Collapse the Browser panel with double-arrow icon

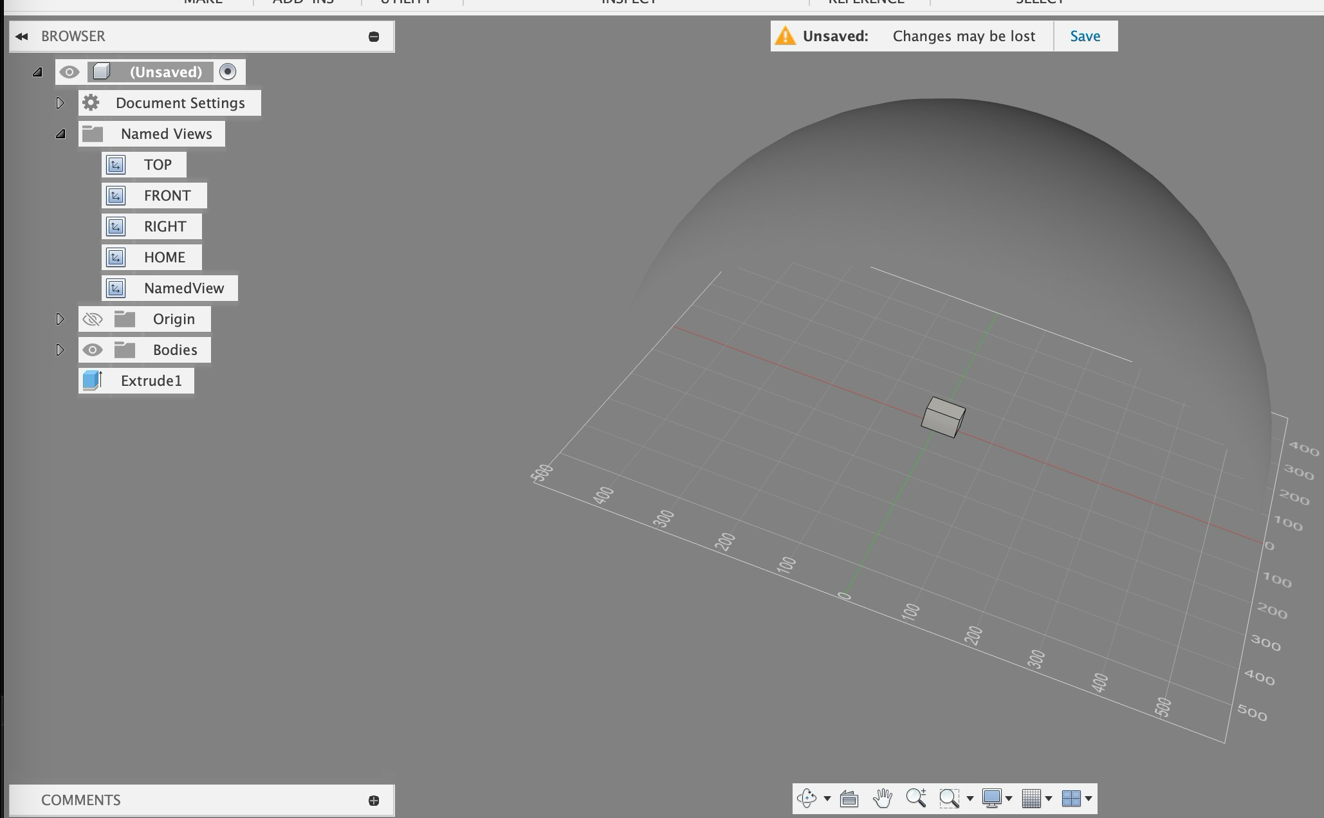(x=22, y=37)
